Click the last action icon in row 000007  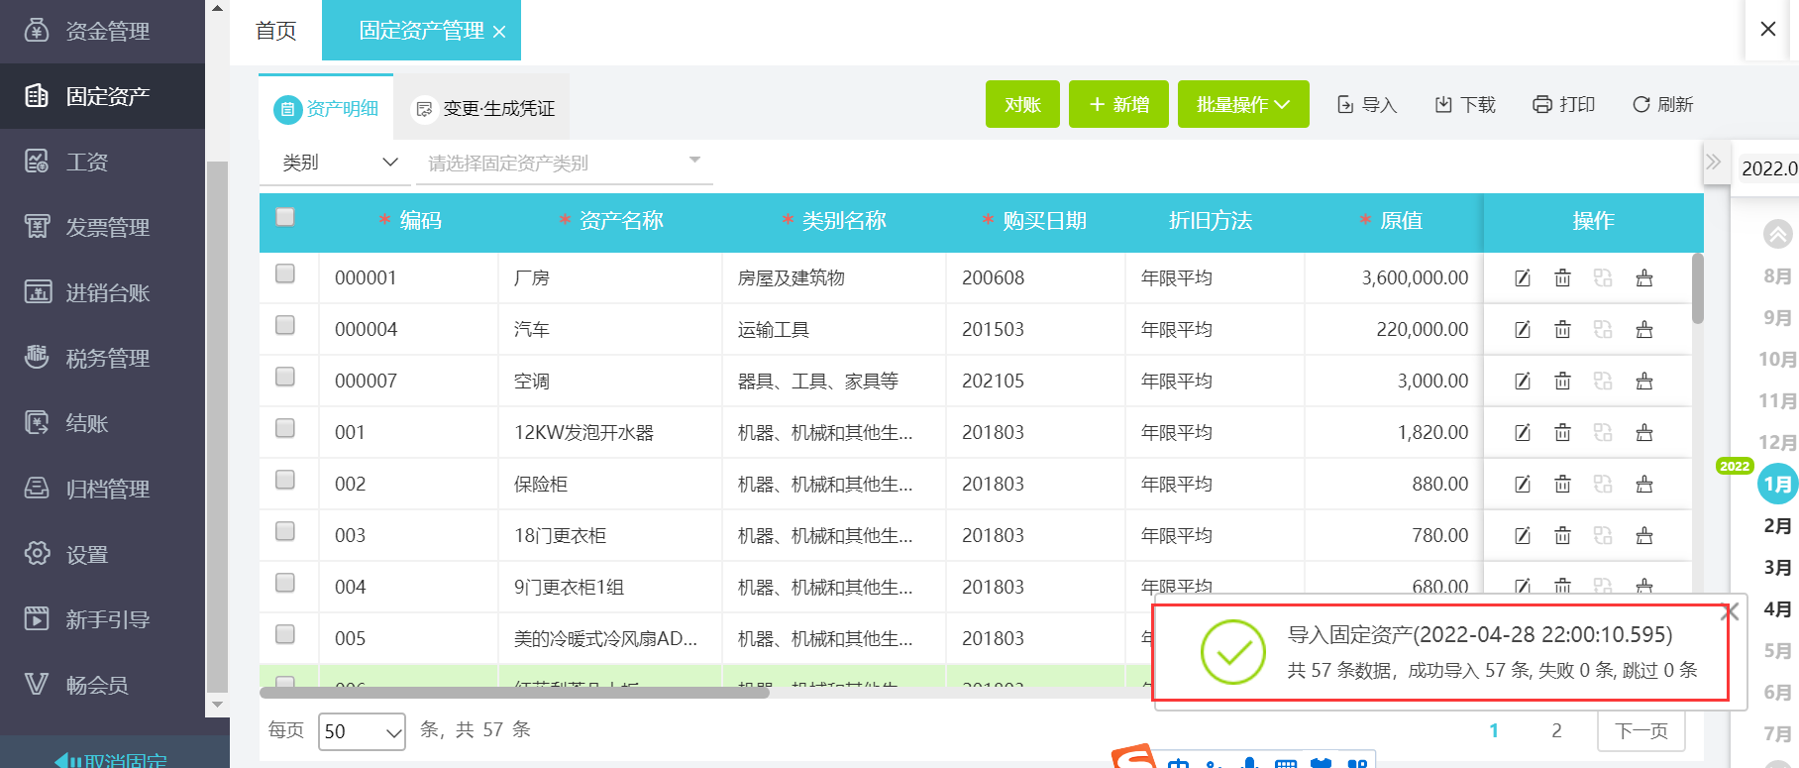[1644, 382]
